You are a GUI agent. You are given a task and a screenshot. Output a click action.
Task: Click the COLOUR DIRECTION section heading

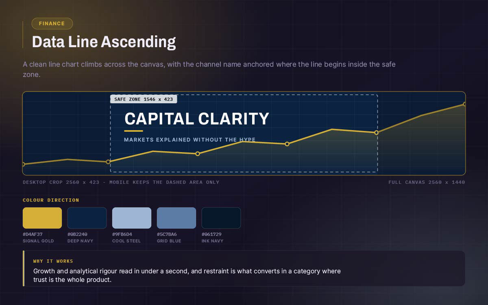coord(51,200)
